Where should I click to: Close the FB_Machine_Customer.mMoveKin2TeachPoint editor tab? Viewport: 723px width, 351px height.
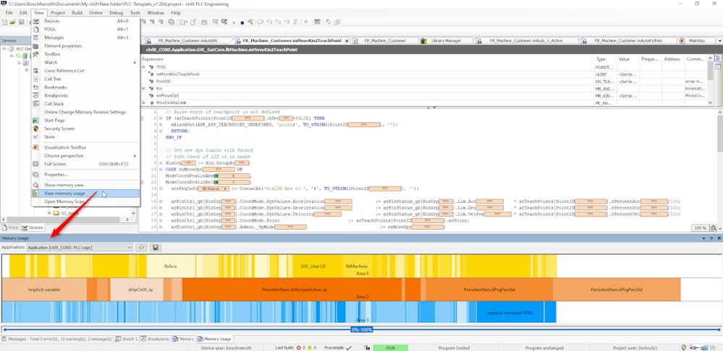[346, 41]
